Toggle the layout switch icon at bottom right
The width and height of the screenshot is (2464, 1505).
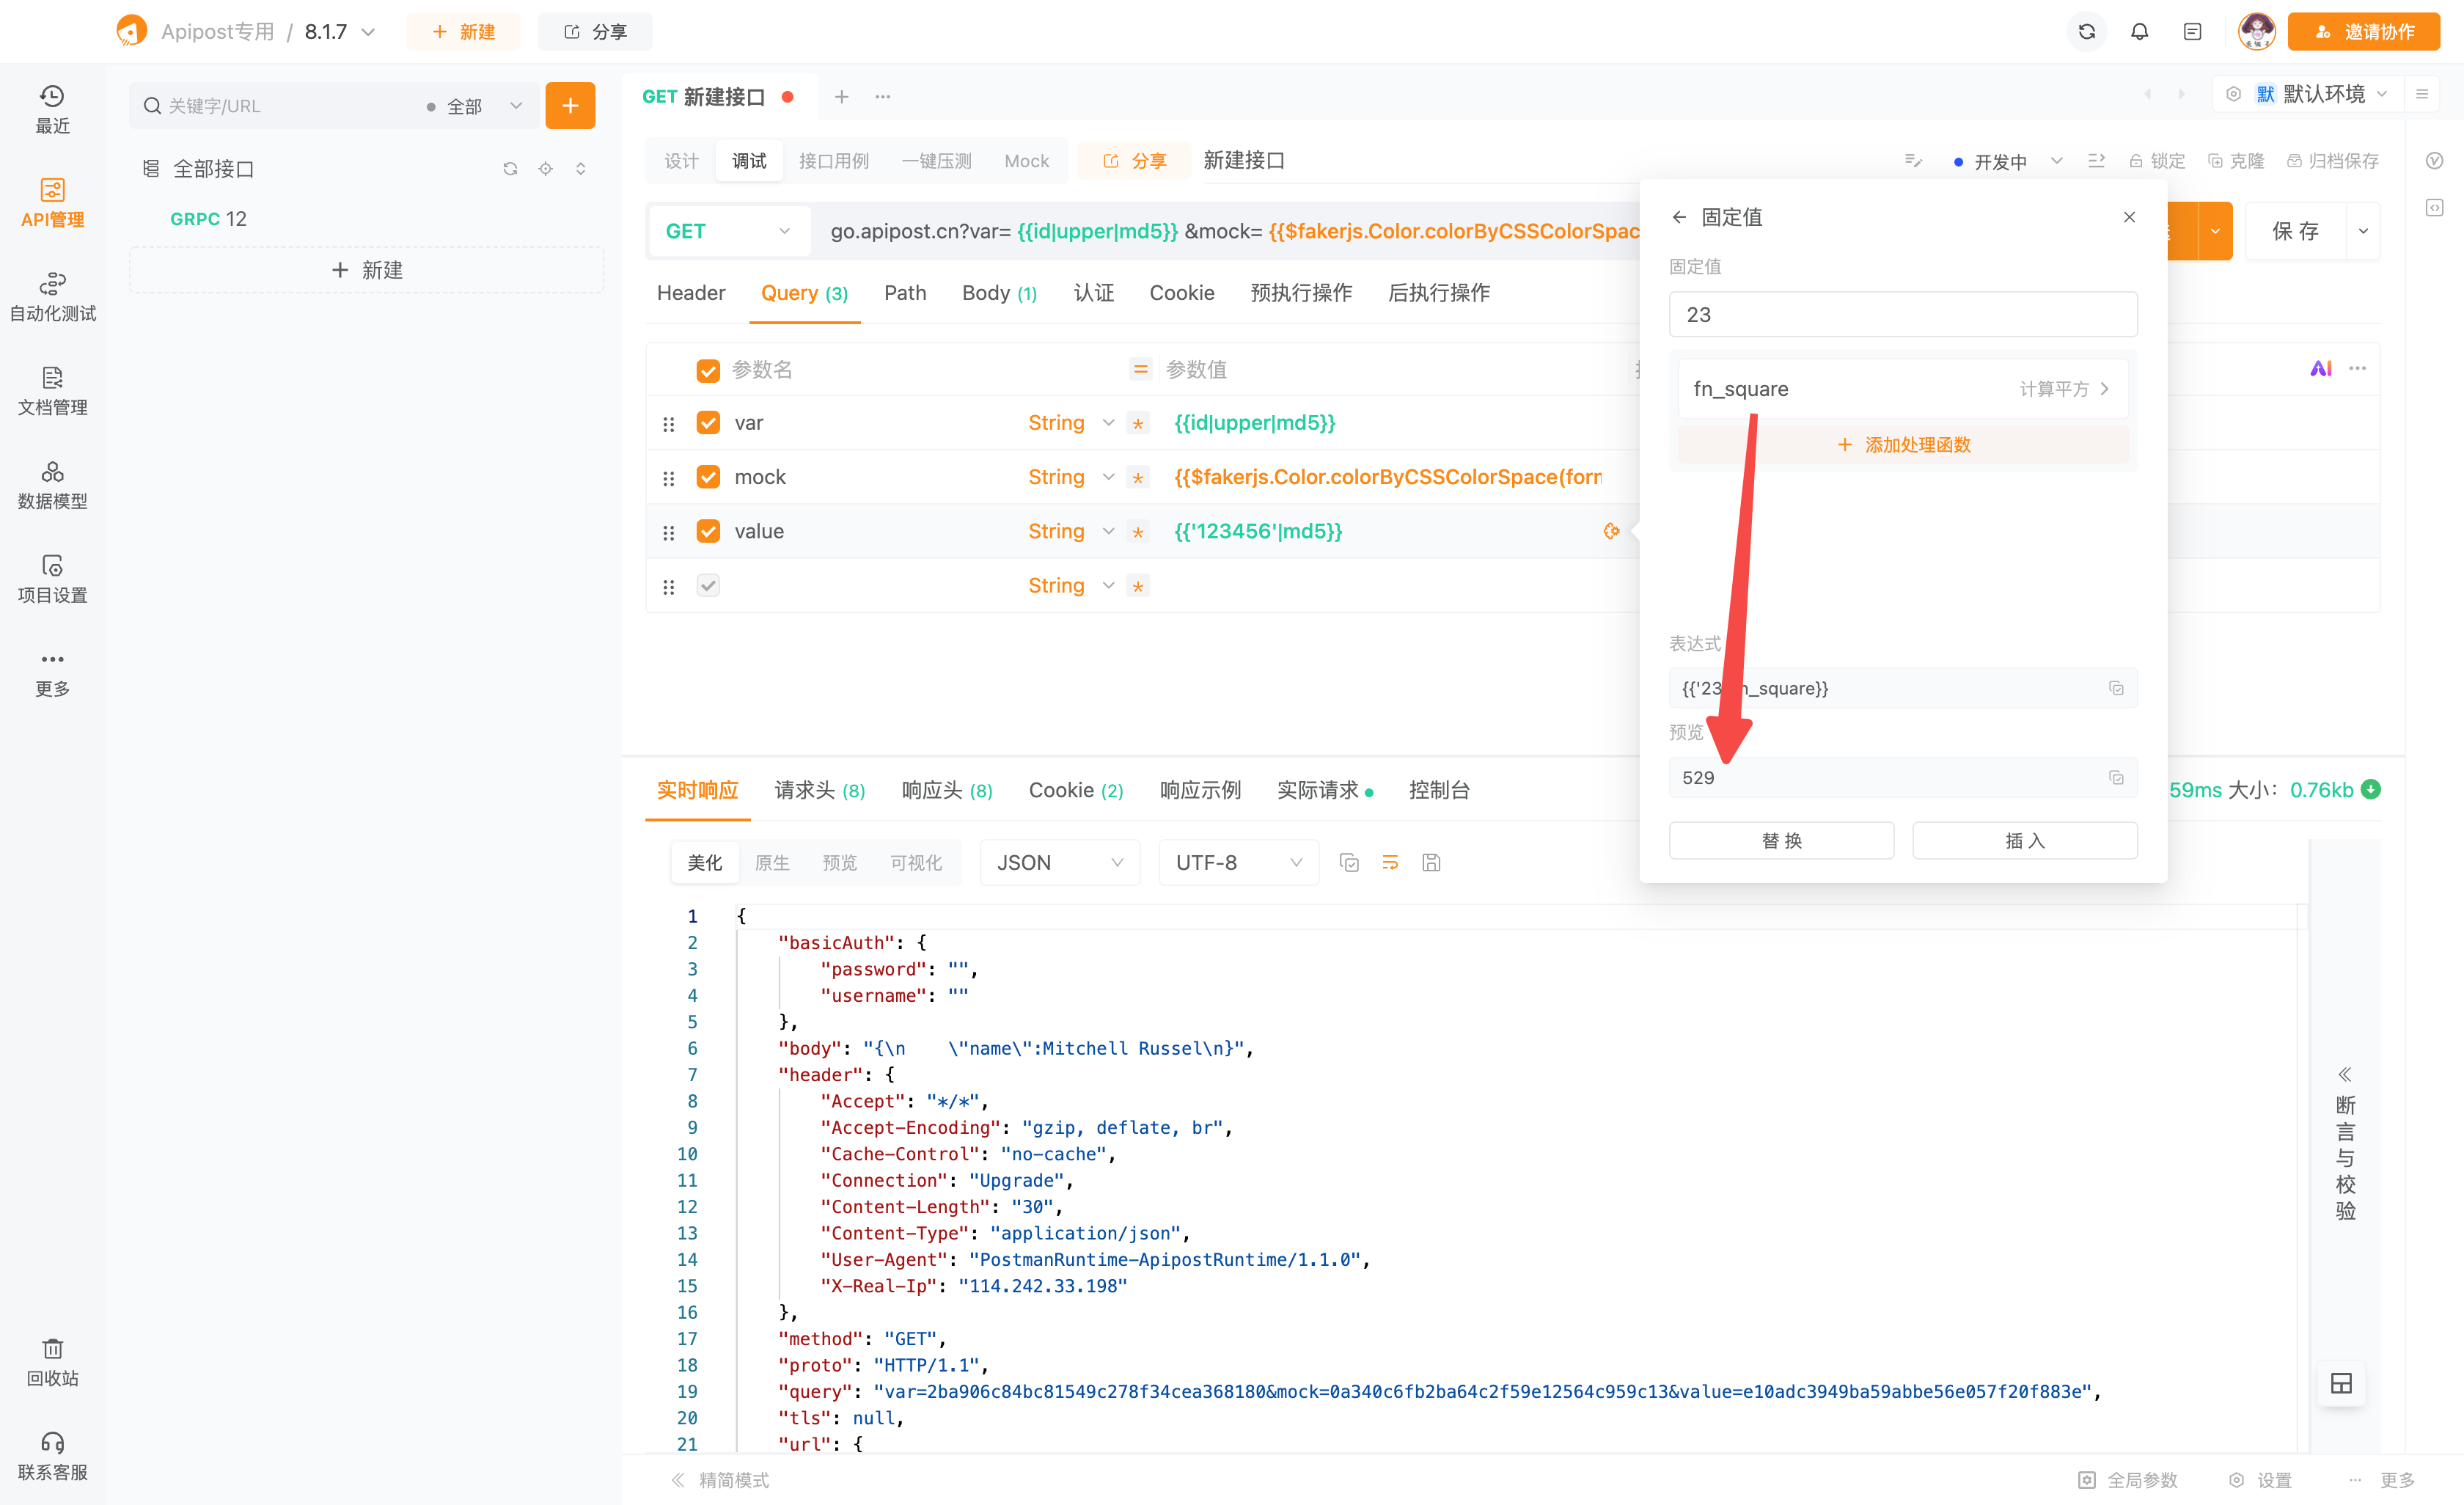coord(2341,1383)
